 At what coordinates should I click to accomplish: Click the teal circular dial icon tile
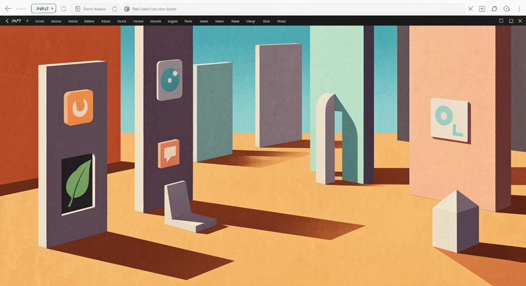pos(169,80)
